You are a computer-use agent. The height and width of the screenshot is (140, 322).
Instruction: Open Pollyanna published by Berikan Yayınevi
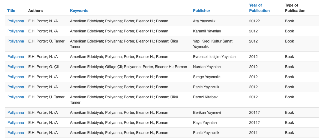16,112
